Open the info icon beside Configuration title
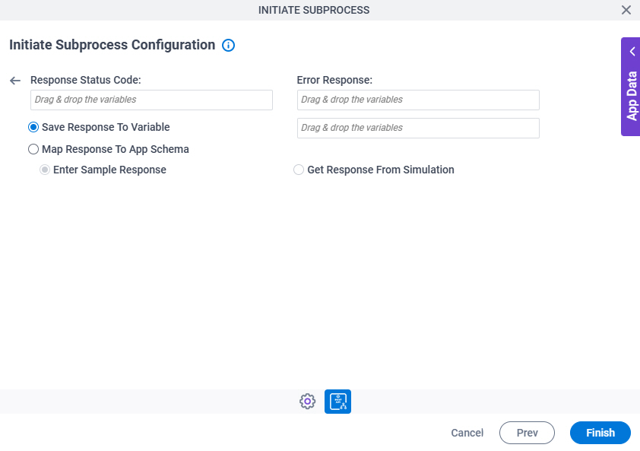The width and height of the screenshot is (640, 451). (x=228, y=46)
